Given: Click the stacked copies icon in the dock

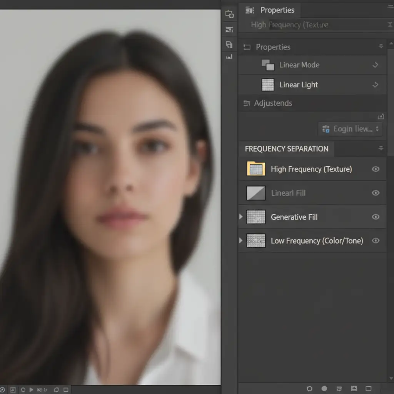Looking at the screenshot, I should pyautogui.click(x=229, y=44).
